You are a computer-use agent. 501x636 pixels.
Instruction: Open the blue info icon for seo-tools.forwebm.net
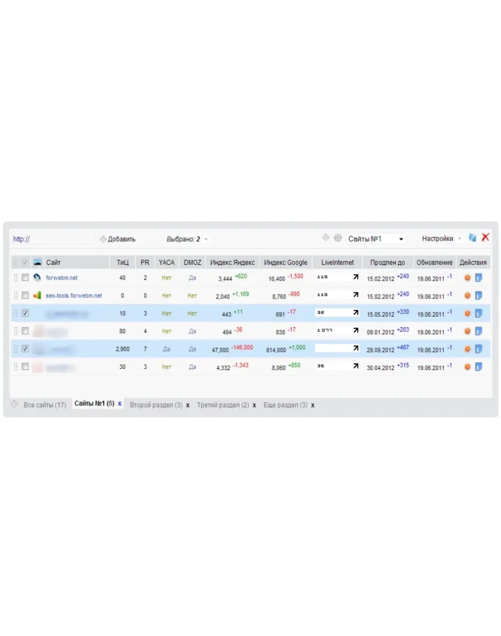[478, 296]
